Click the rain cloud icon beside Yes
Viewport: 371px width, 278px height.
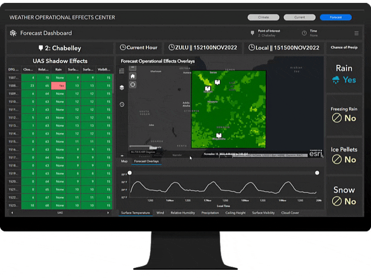(x=336, y=80)
